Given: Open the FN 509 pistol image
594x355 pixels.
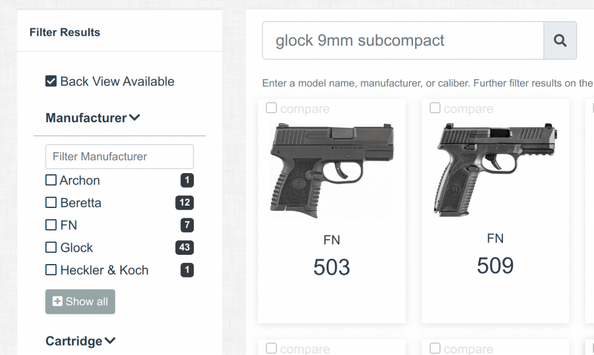Looking at the screenshot, I should [495, 170].
